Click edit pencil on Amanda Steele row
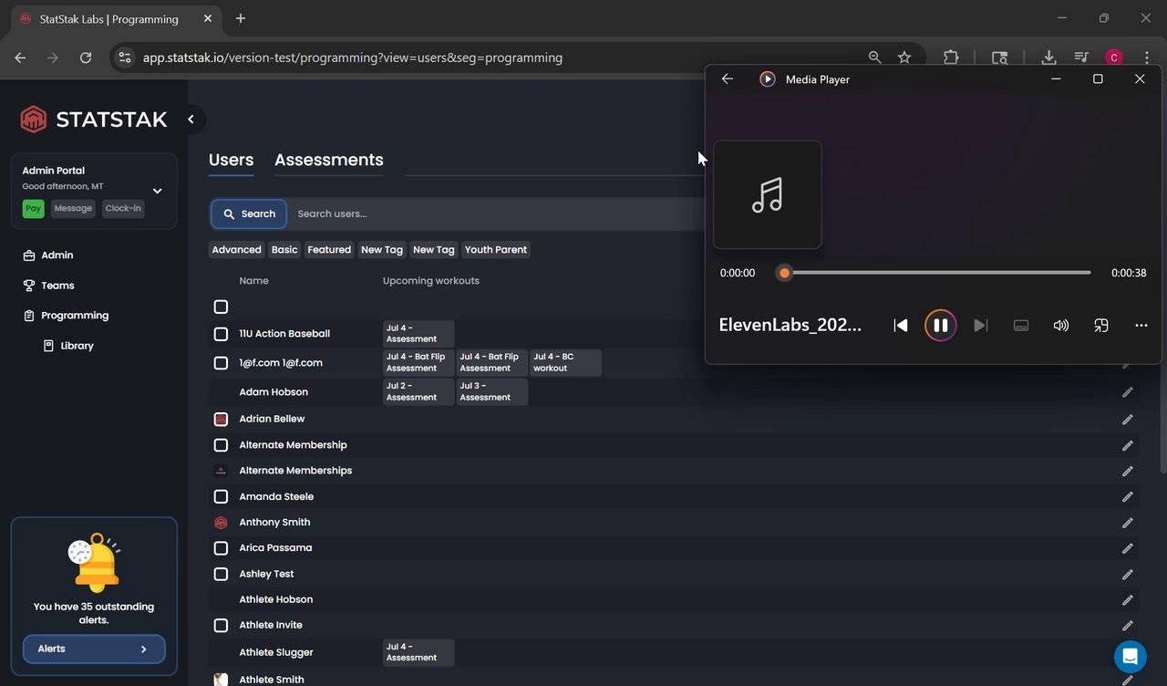Viewport: 1167px width, 686px height. tap(1128, 497)
